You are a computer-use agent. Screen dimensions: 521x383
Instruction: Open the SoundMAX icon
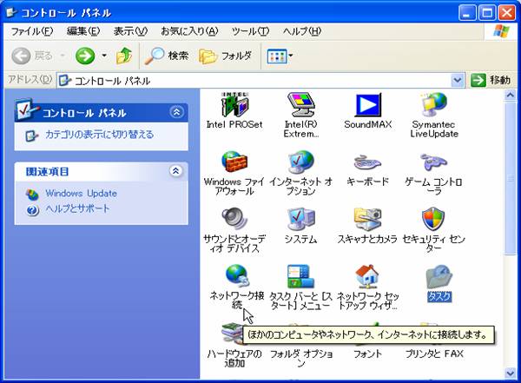(x=368, y=105)
